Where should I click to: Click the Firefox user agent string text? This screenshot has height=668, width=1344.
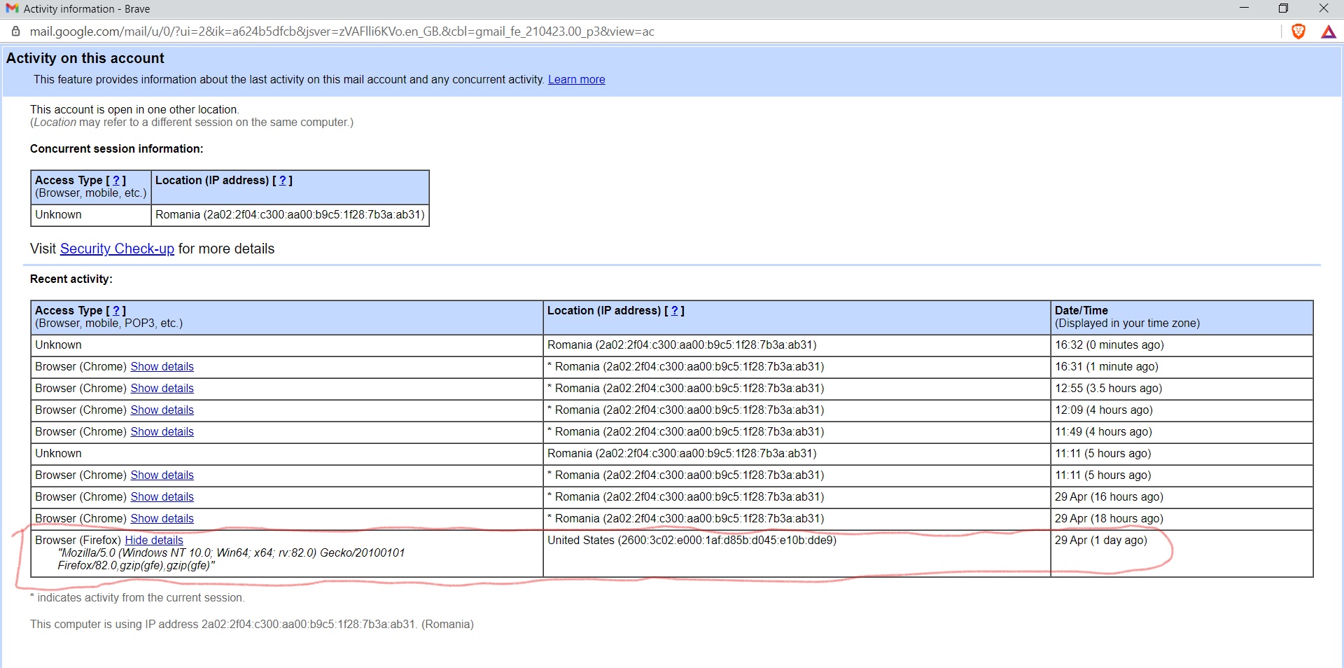click(231, 559)
